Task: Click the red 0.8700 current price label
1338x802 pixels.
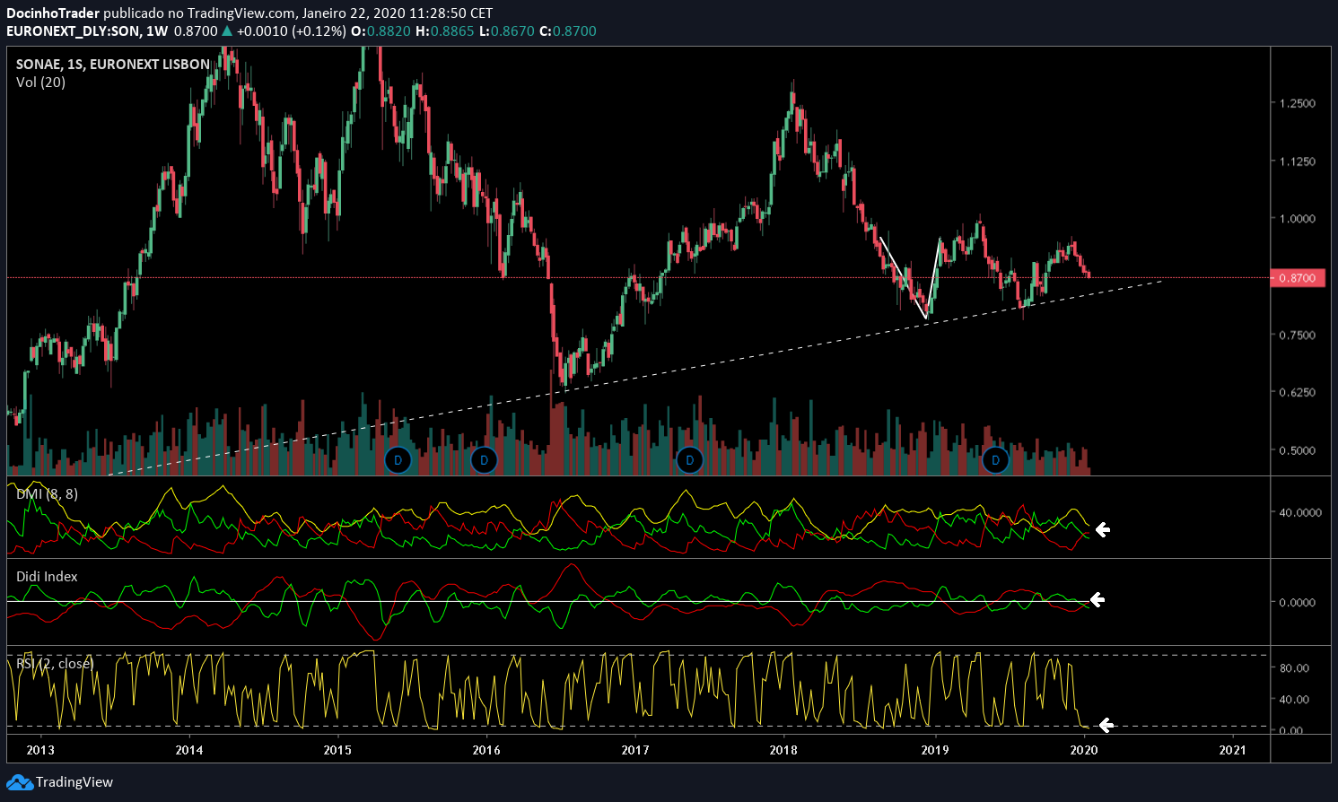Action: click(1298, 278)
